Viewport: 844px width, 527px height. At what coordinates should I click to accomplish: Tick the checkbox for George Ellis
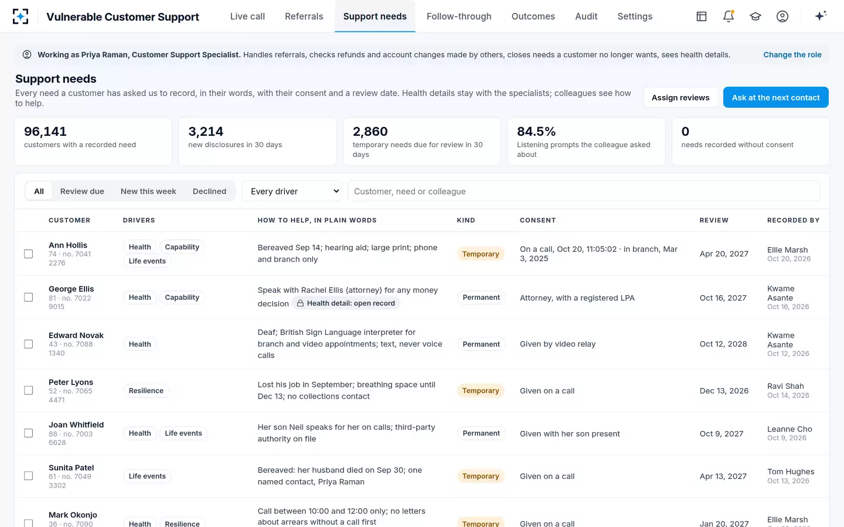[x=28, y=297]
